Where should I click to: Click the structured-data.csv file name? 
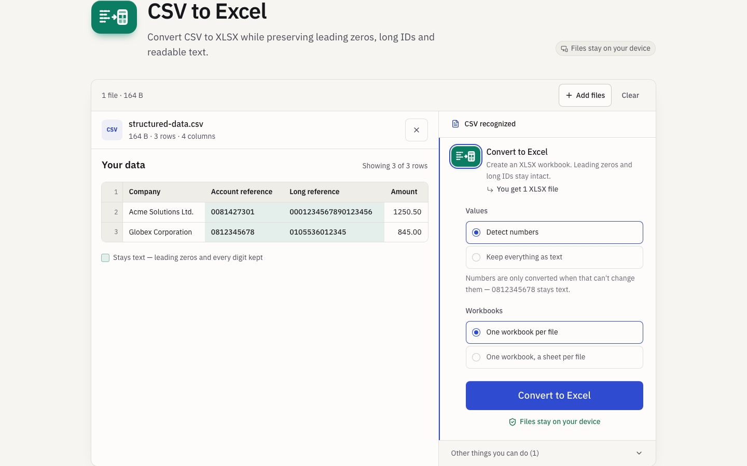166,124
